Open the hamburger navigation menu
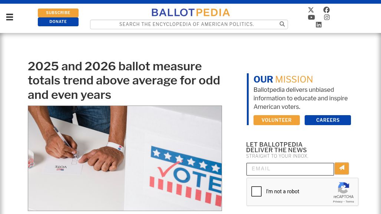This screenshot has width=381, height=214. 10,17
